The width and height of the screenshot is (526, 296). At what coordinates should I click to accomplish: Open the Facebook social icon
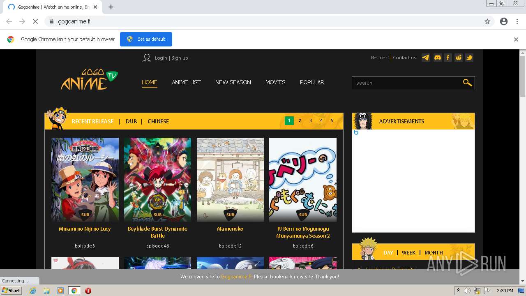[x=448, y=58]
